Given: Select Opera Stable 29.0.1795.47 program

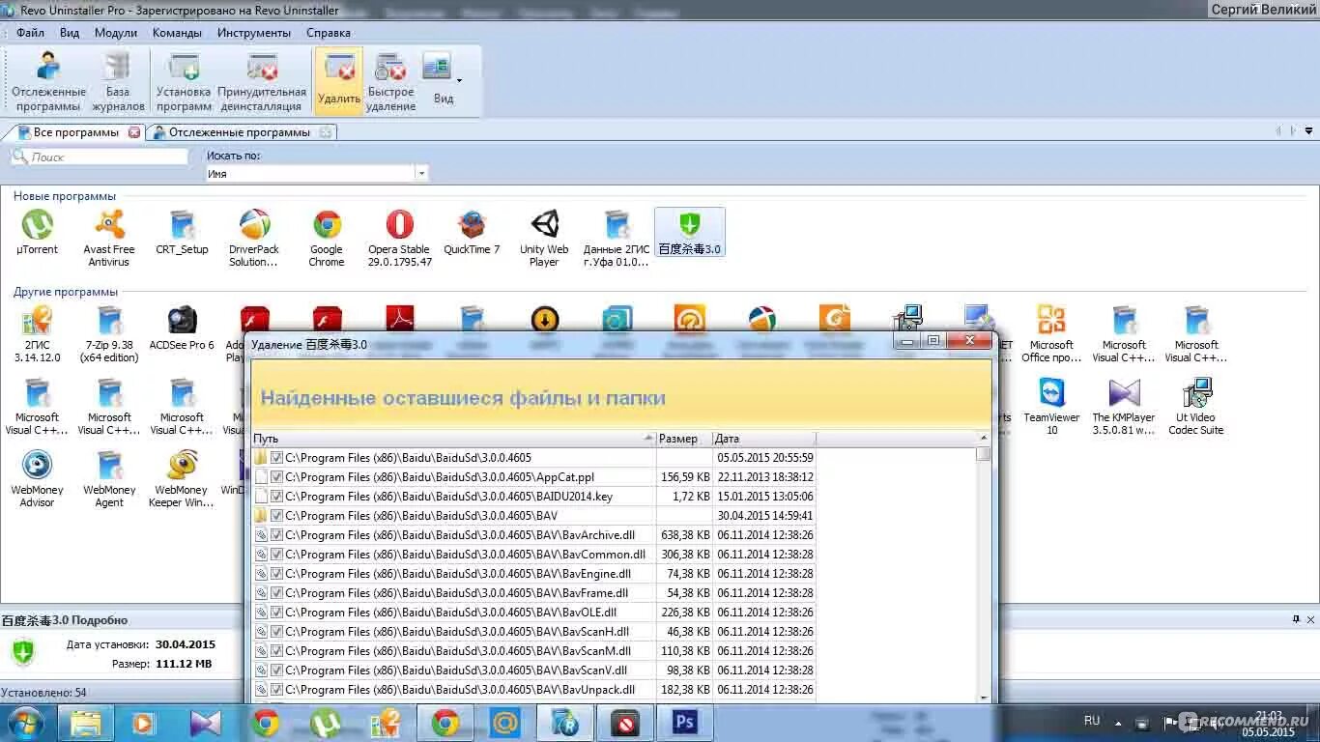Looking at the screenshot, I should click(x=399, y=239).
